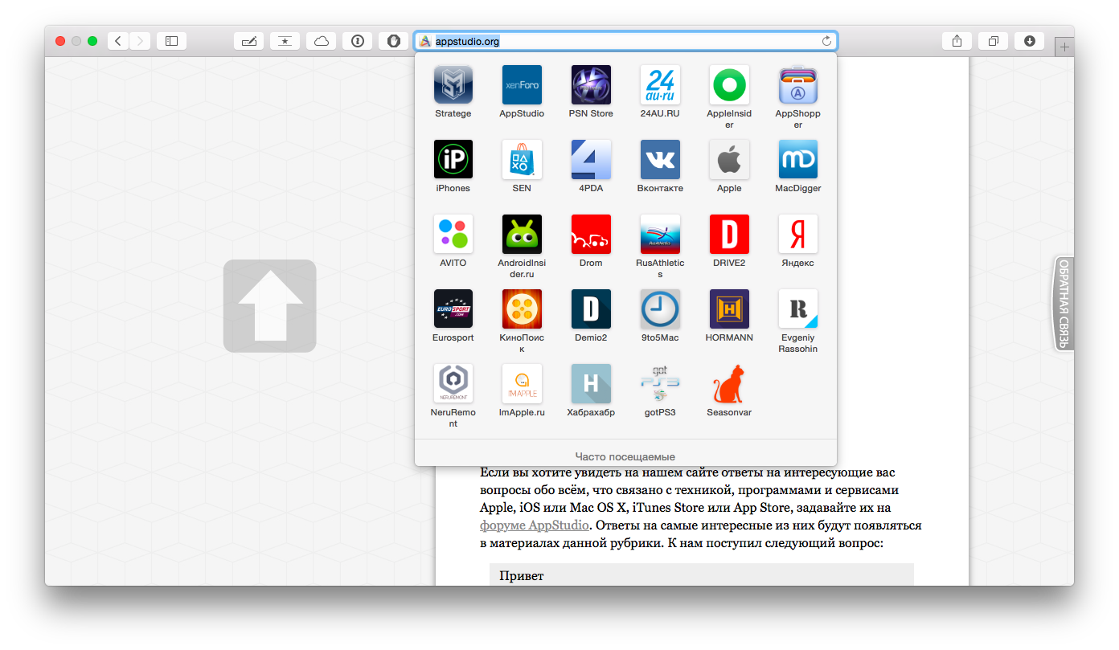
Task: Open the SEN PlayStation bag icon
Action: click(x=522, y=160)
